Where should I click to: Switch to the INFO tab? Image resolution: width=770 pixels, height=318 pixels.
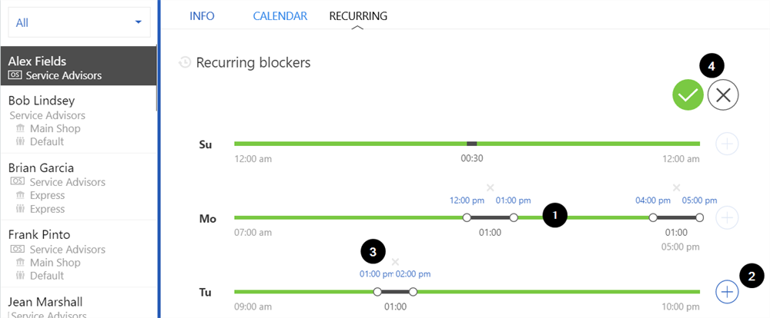coord(202,15)
